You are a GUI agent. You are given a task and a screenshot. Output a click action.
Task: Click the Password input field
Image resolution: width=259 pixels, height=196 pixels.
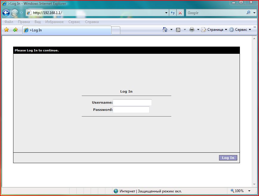(131, 110)
